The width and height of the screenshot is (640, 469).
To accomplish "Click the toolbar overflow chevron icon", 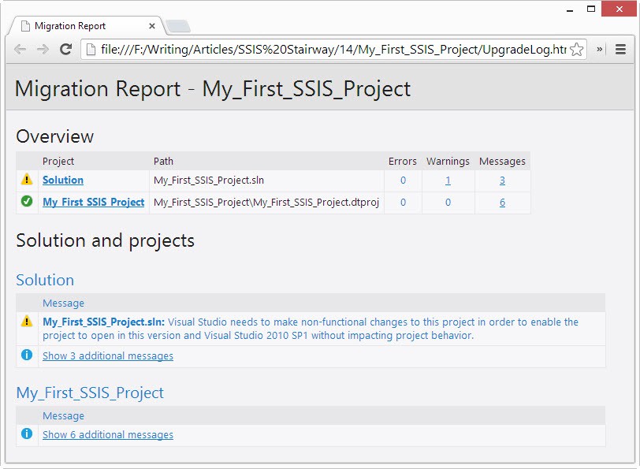I will pyautogui.click(x=600, y=50).
